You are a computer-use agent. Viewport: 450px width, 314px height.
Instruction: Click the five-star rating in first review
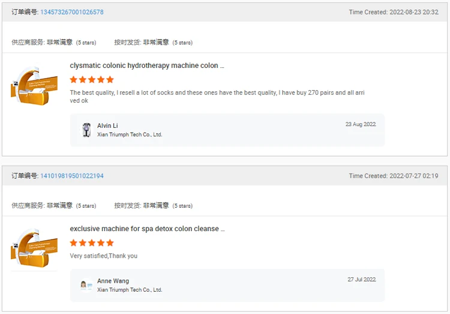pos(92,80)
